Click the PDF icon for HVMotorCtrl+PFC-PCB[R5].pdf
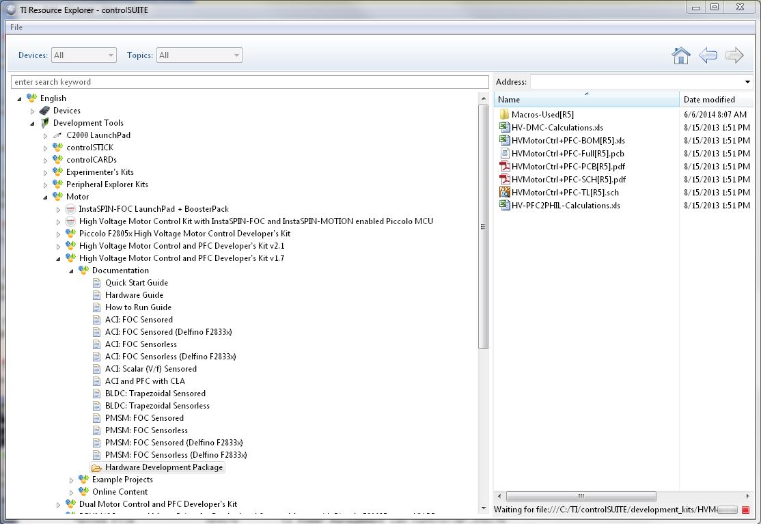 click(504, 167)
